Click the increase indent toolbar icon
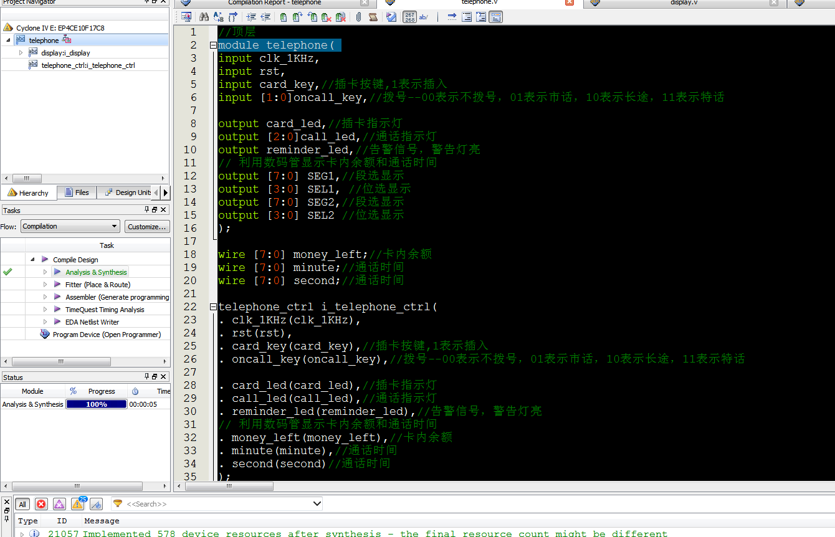 click(x=251, y=17)
